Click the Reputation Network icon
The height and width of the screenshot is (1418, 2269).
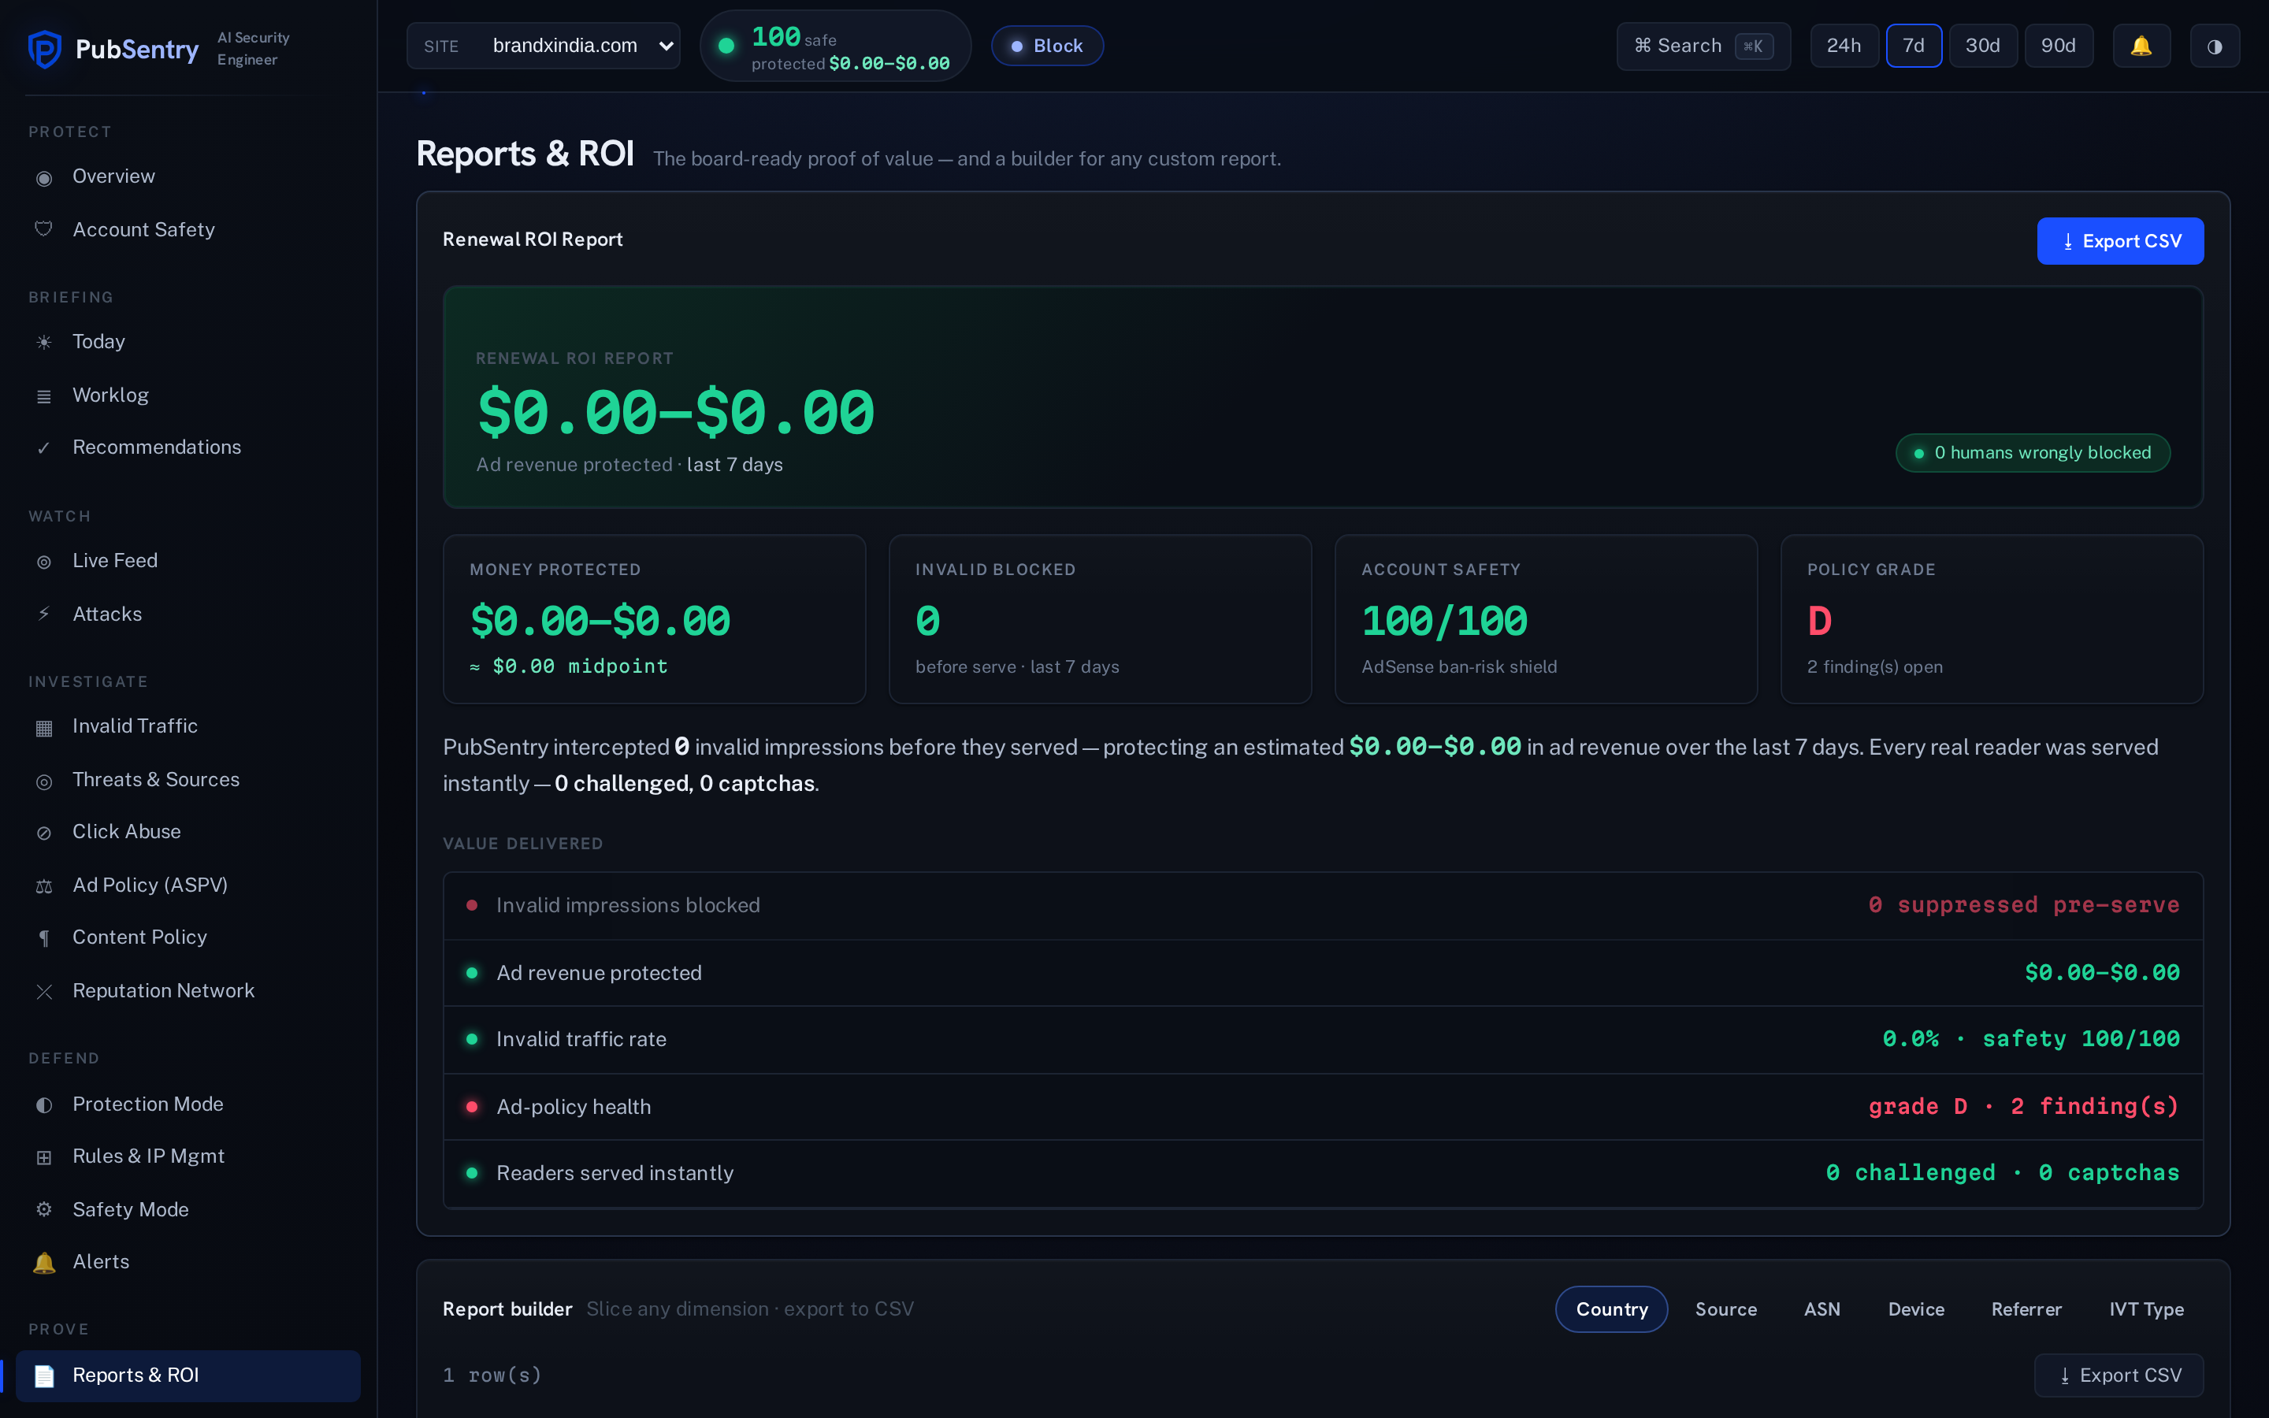pos(44,991)
